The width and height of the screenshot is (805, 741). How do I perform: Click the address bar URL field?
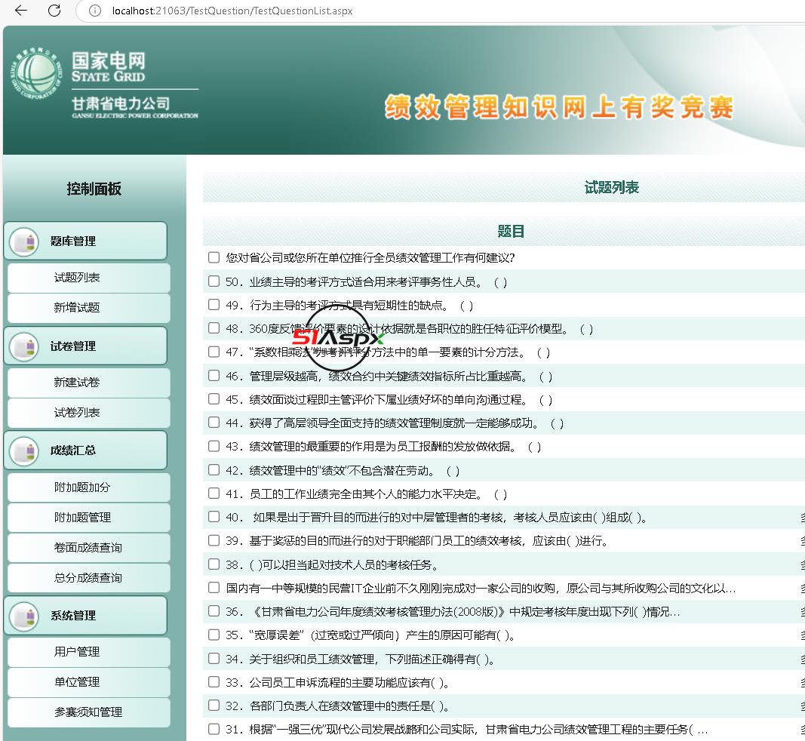(441, 11)
